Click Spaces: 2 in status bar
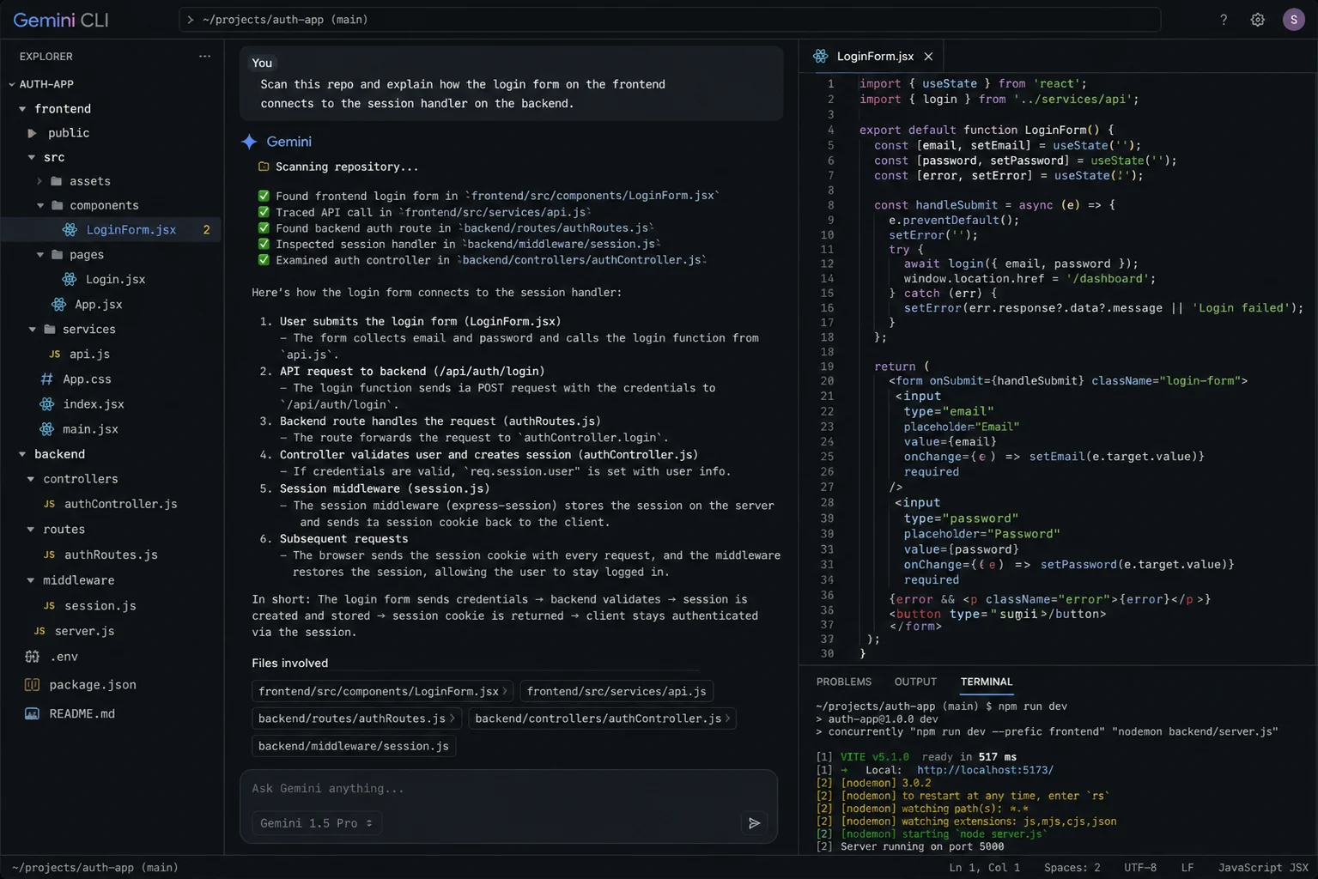 [x=1072, y=868]
